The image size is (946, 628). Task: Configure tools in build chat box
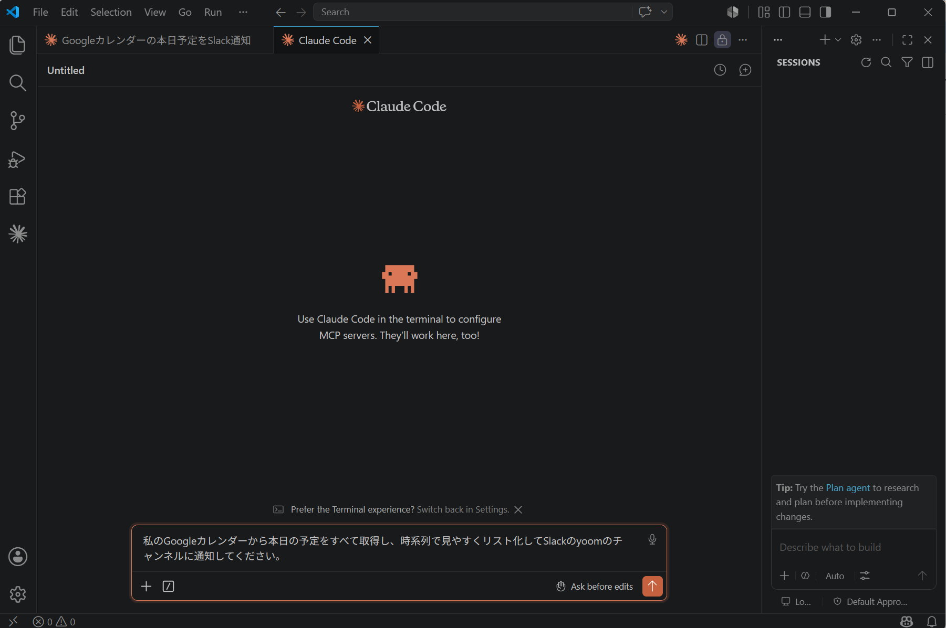(x=865, y=576)
